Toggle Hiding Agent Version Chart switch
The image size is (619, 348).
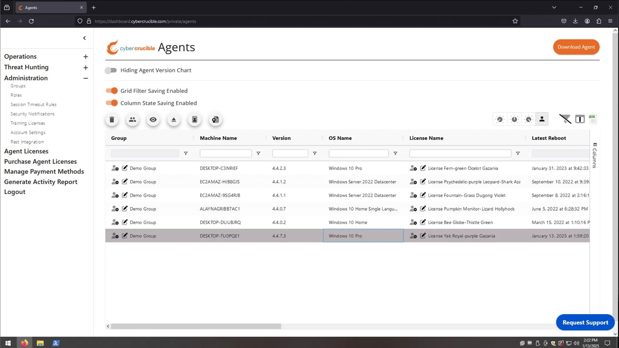point(111,70)
